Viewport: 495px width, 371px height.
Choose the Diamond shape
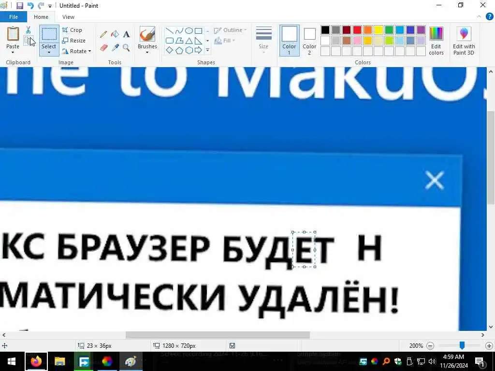[170, 50]
